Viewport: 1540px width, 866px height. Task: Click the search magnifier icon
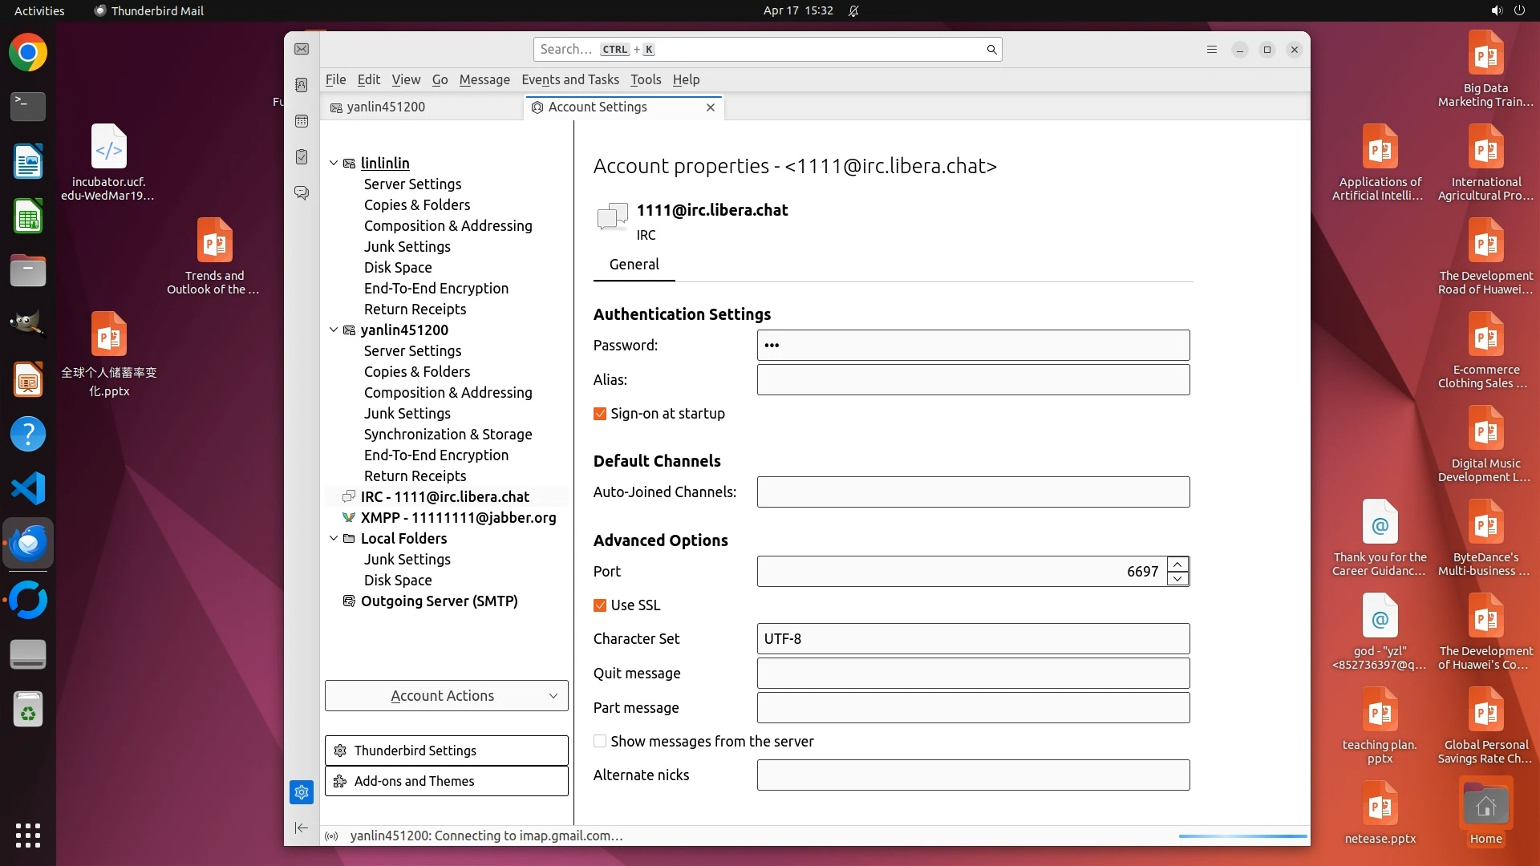coord(991,50)
